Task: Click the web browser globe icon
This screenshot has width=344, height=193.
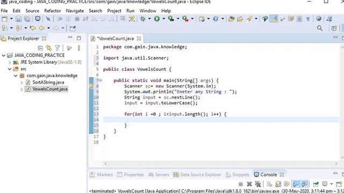Action: point(319,19)
